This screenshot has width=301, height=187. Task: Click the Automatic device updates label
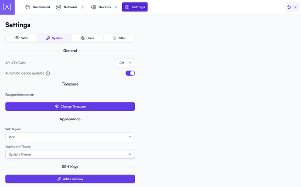tap(25, 73)
